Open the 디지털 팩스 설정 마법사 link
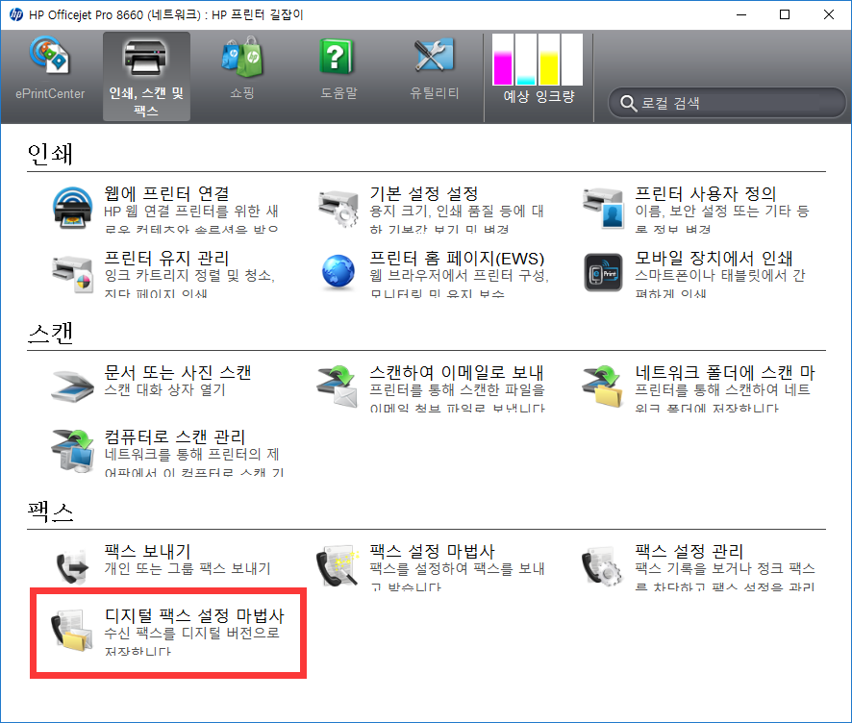Image resolution: width=852 pixels, height=723 pixels. (x=194, y=616)
